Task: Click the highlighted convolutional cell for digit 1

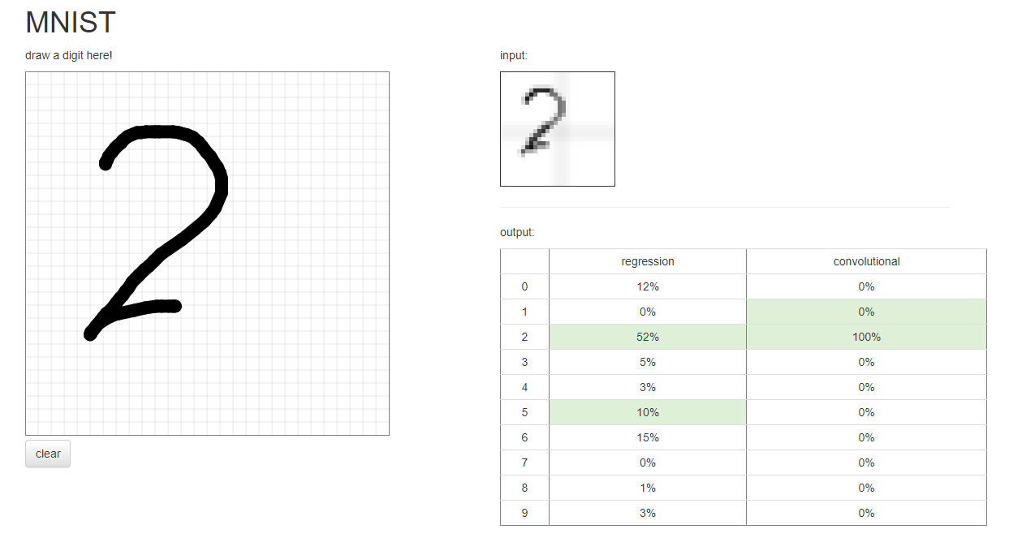Action: (866, 312)
